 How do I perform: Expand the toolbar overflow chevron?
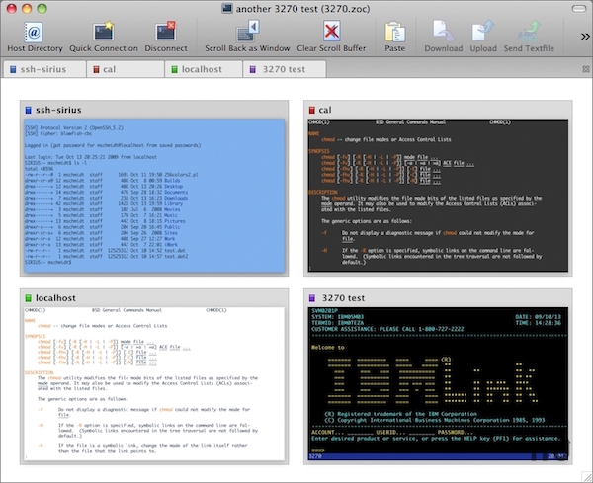point(583,36)
